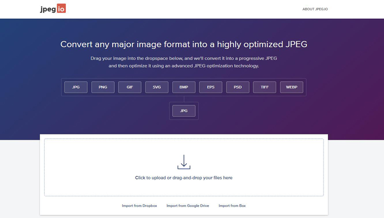This screenshot has height=218, width=384.
Task: Select the WEBP format button
Action: point(291,87)
